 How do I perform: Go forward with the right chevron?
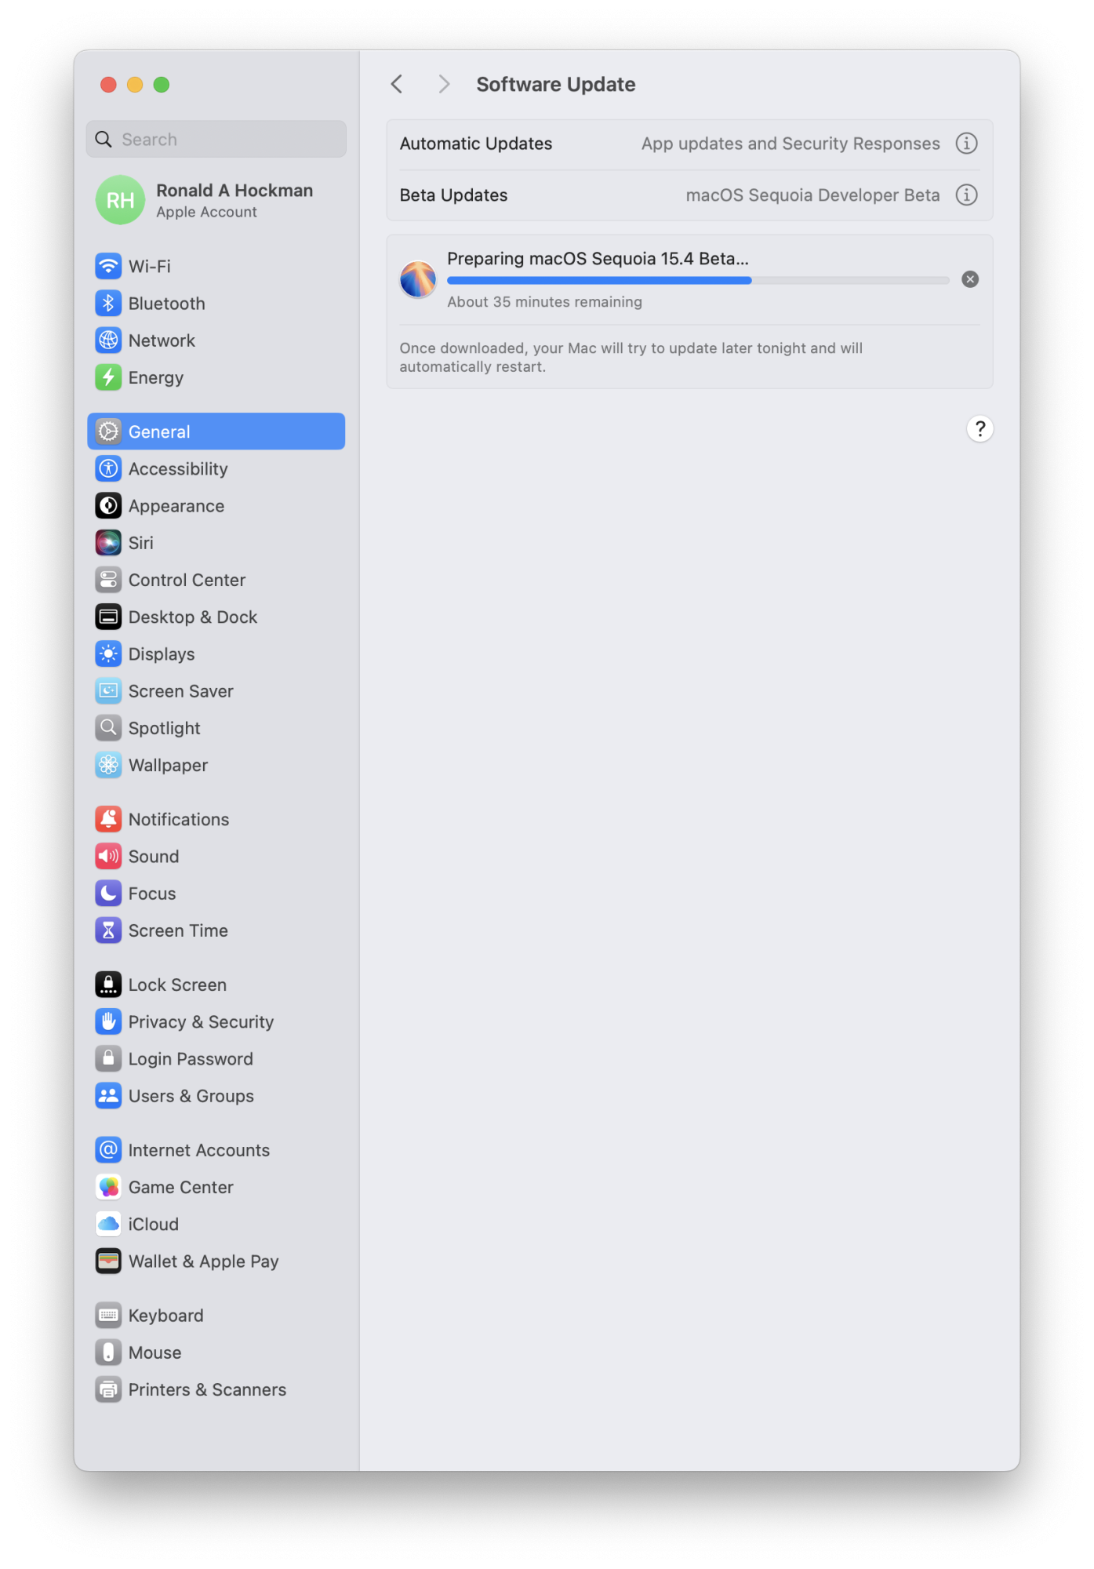point(444,84)
